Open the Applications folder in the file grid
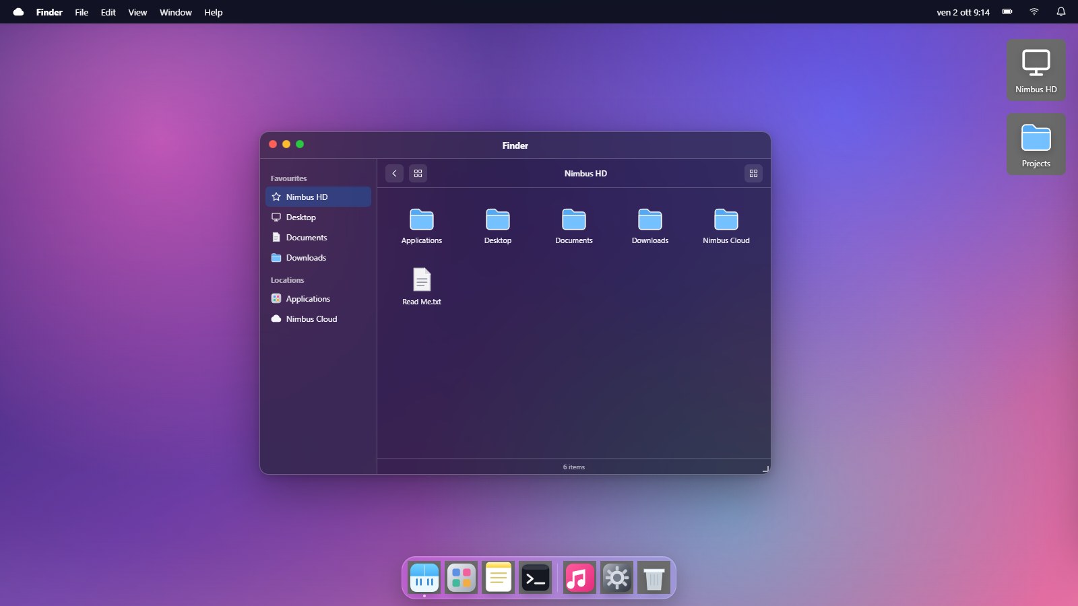 tap(422, 226)
